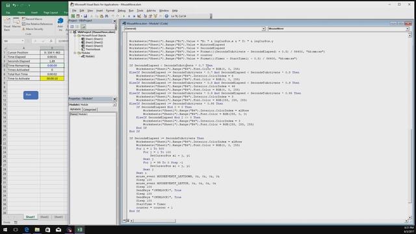The image size is (416, 234).
Task: Select Module1 in the project tree
Action: 90,57
